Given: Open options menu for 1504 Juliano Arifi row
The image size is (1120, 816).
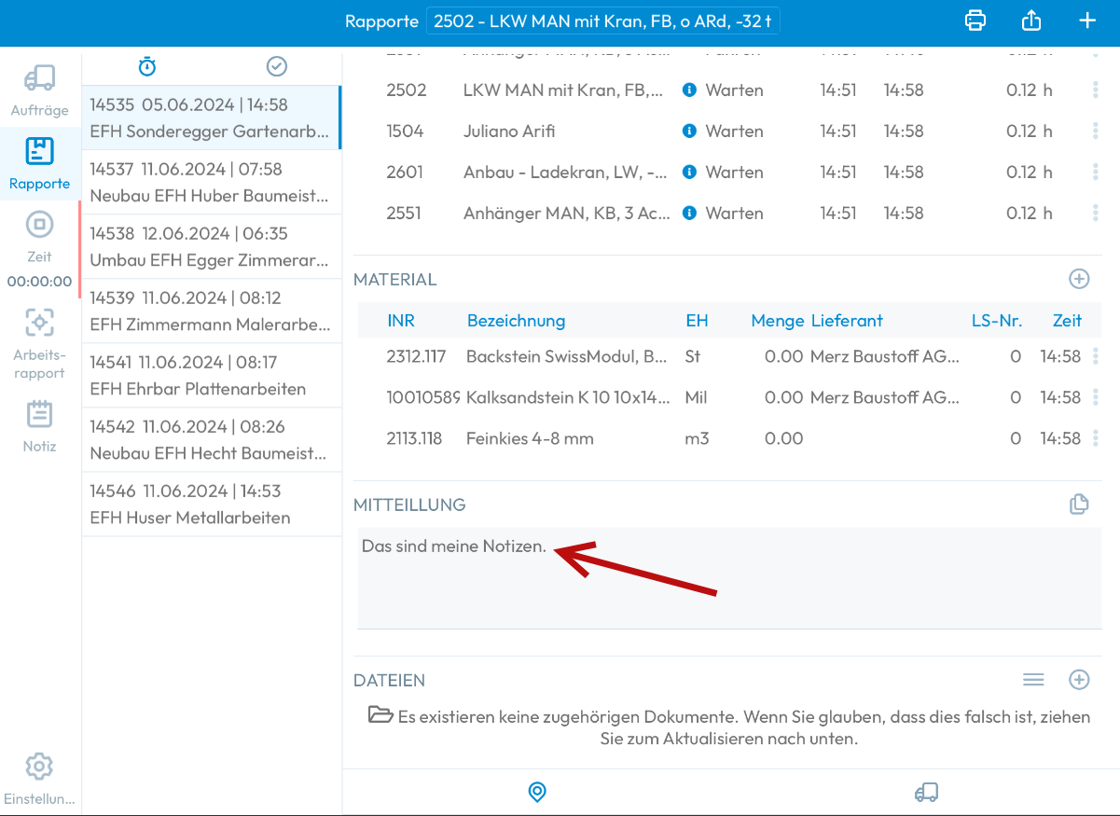Looking at the screenshot, I should click(x=1096, y=131).
